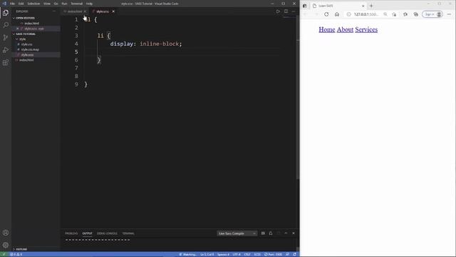Open the Search view in the activity bar
This screenshot has width=456, height=257.
(6, 25)
